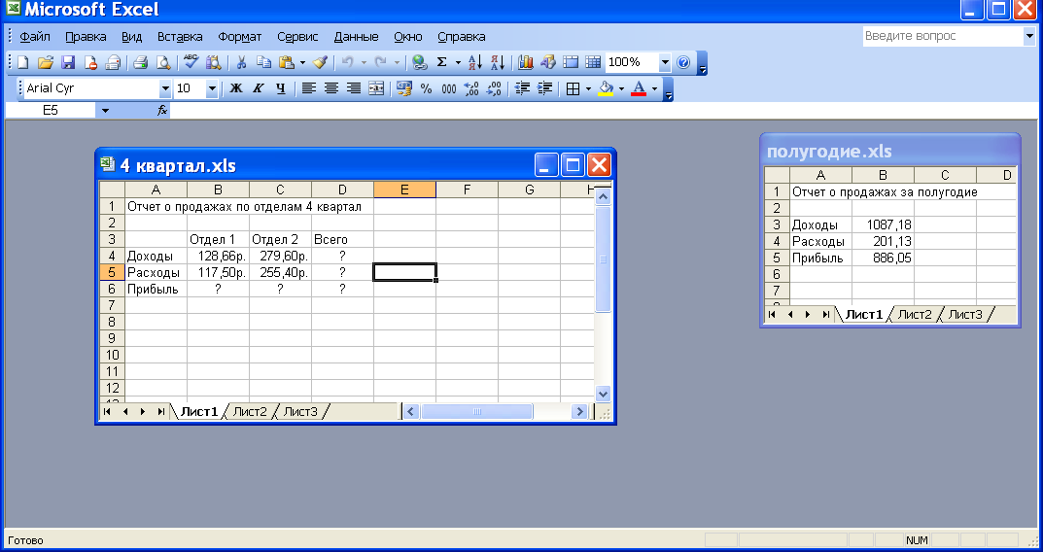Image resolution: width=1043 pixels, height=552 pixels.
Task: Expand the Name Box dropdown arrow
Action: point(105,111)
